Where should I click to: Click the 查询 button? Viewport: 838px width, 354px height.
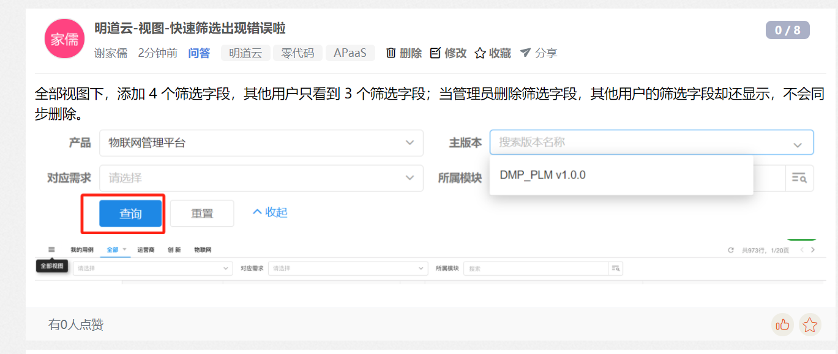[x=130, y=213]
